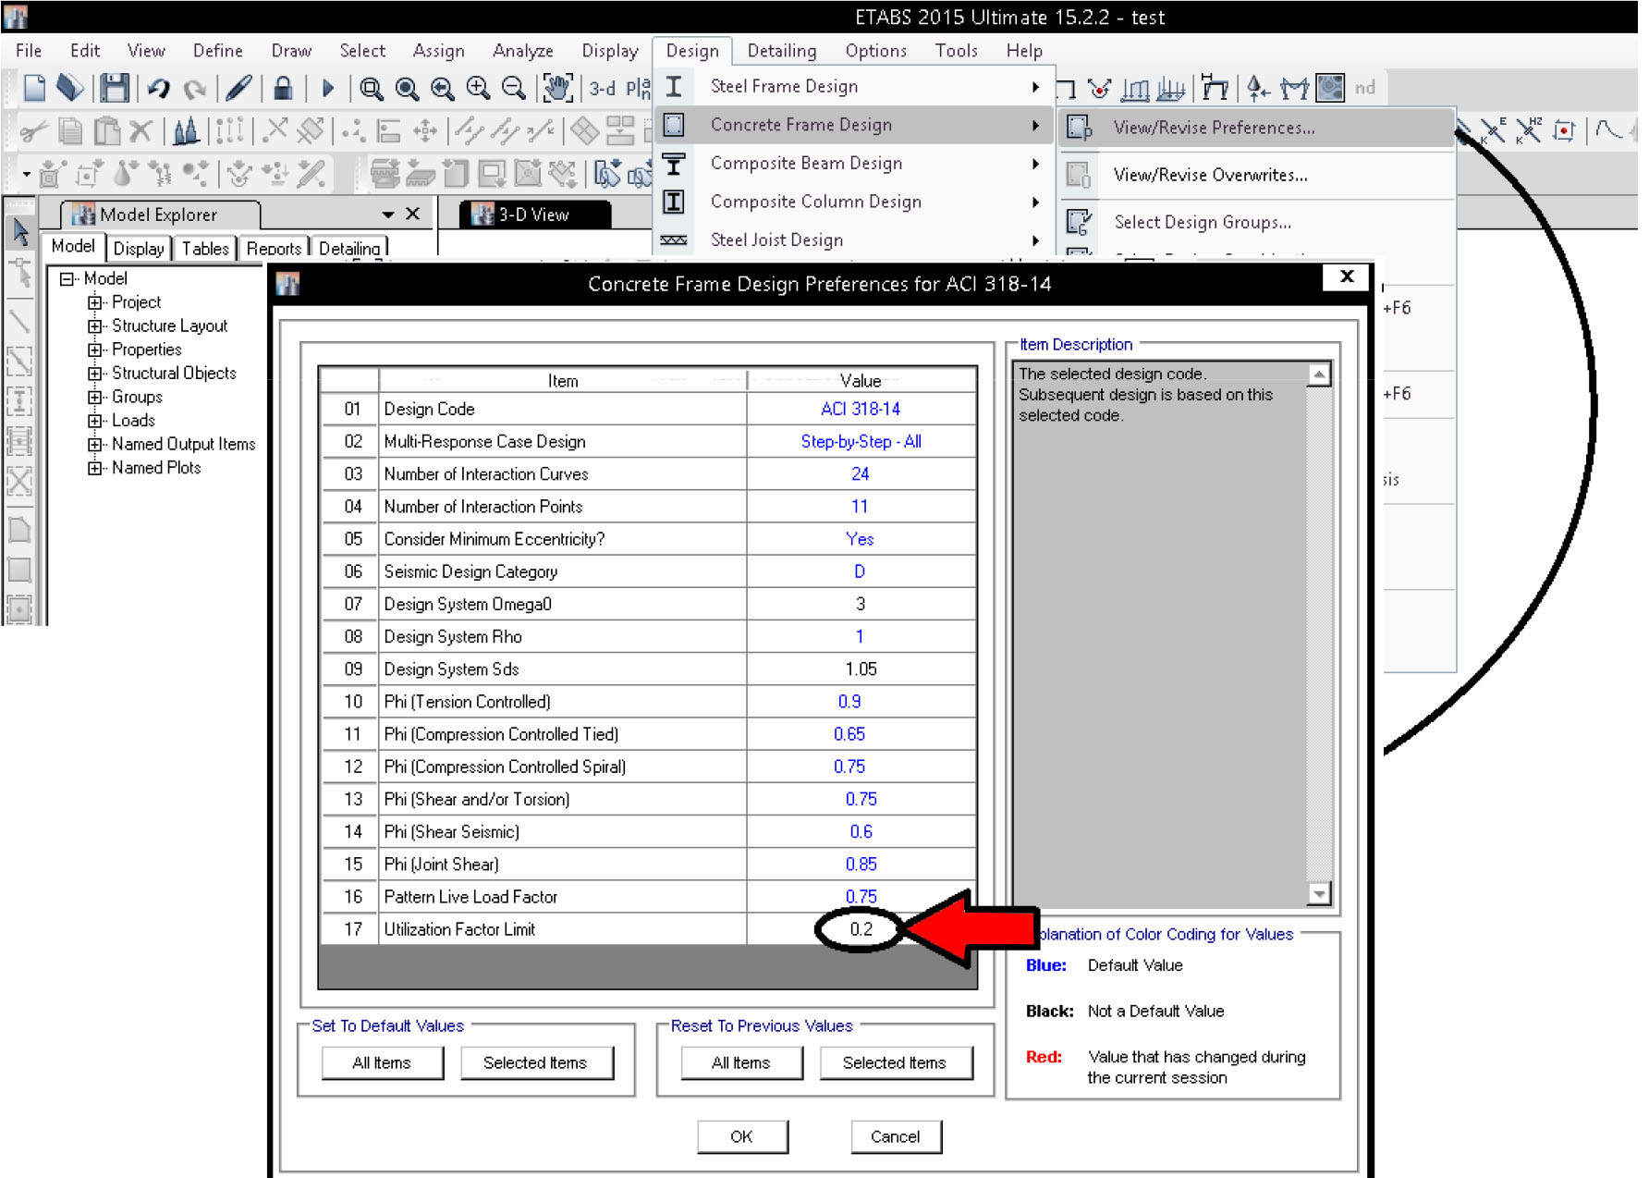Image resolution: width=1649 pixels, height=1178 pixels.
Task: Click the moment diagram M icon
Action: click(x=1294, y=88)
